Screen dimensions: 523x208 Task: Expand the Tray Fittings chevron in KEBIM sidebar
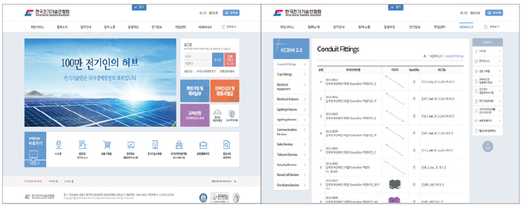[305, 74]
